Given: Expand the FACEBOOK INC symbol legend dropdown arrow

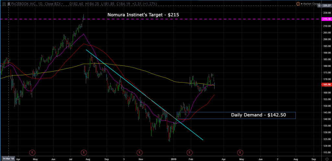Looking at the screenshot, I should click(62, 4).
